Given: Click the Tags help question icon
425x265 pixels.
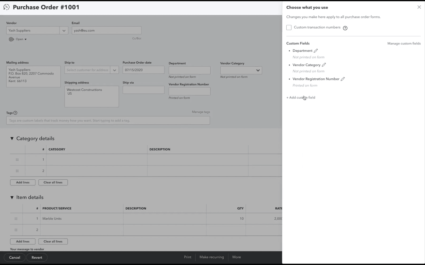Looking at the screenshot, I should pyautogui.click(x=15, y=113).
